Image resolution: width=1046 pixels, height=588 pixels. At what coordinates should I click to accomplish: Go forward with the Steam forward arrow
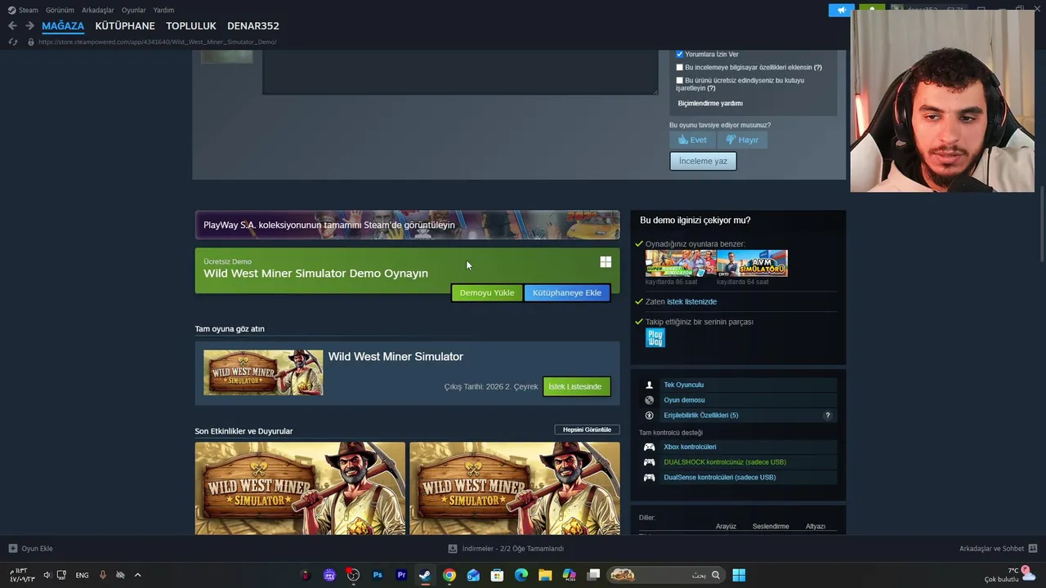pyautogui.click(x=29, y=26)
